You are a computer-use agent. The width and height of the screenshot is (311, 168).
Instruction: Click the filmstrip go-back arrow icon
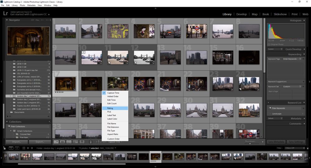pyautogui.click(x=28, y=148)
